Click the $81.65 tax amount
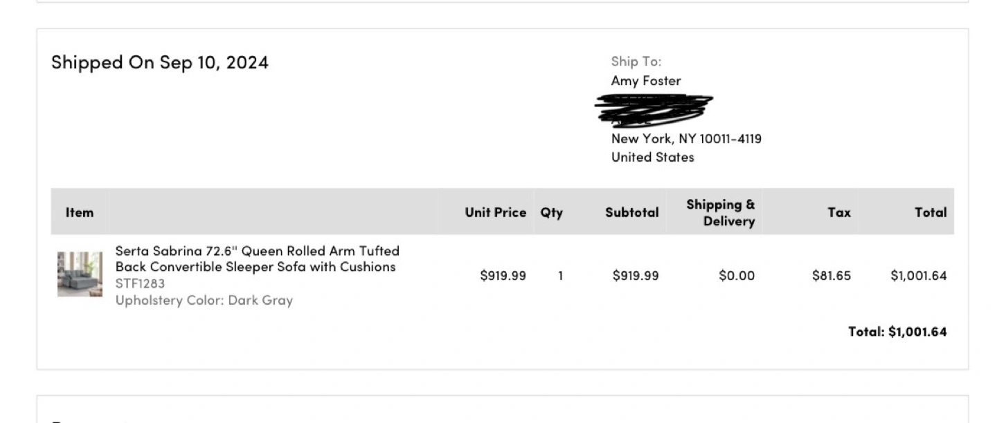This screenshot has width=997, height=423. click(832, 276)
